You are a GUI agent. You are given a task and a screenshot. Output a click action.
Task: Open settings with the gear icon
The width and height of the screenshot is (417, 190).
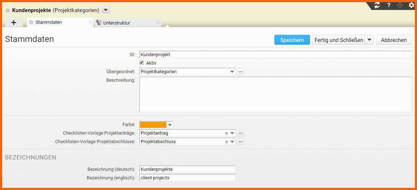pos(411,5)
